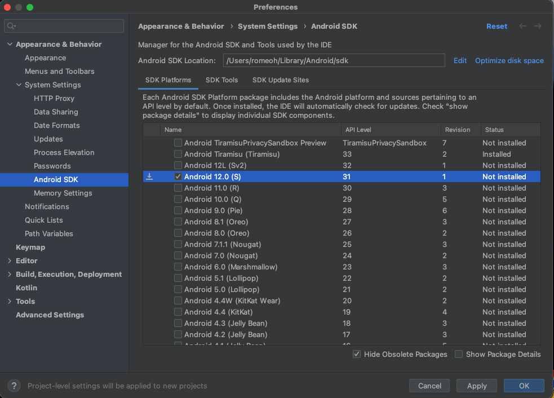Select the Android 7.1.1 (Nougat) row
This screenshot has height=398, width=554.
(x=342, y=244)
